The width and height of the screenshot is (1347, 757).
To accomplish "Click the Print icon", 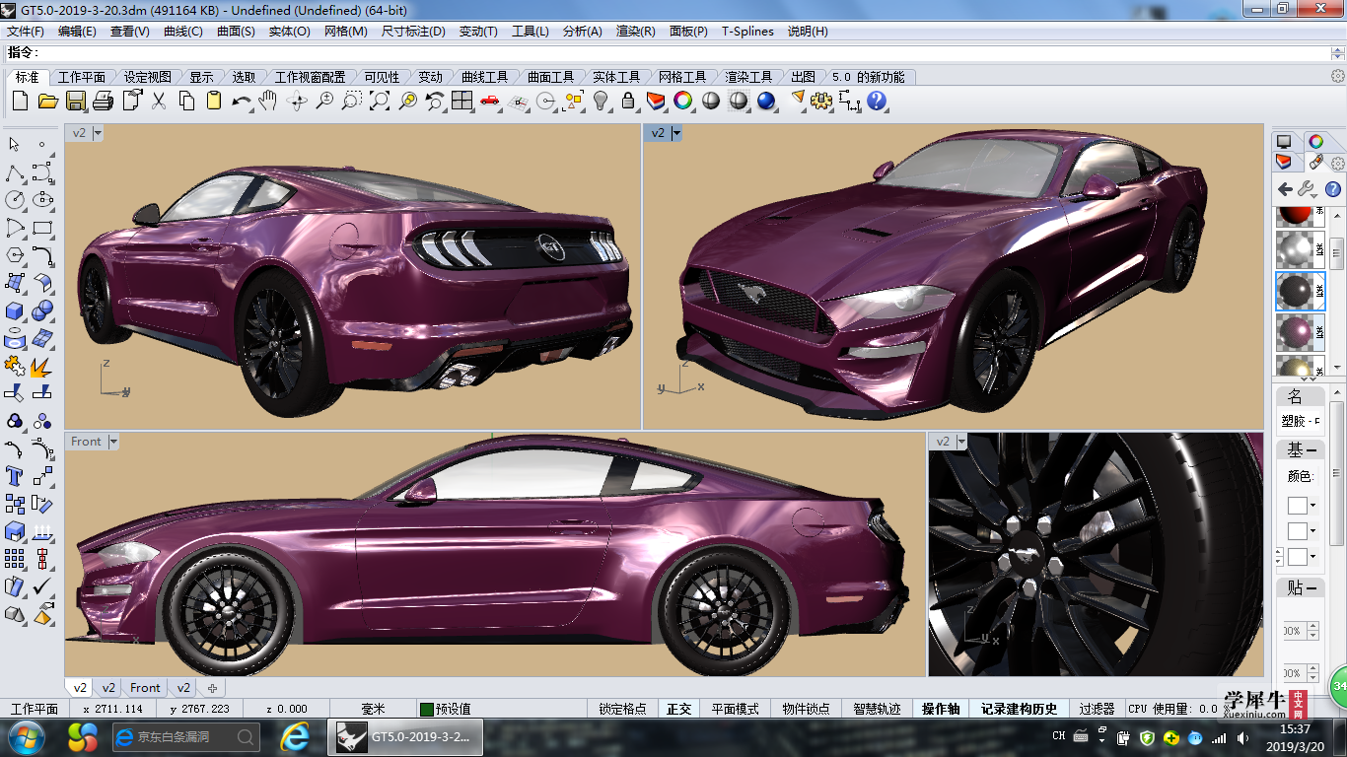I will coord(103,101).
